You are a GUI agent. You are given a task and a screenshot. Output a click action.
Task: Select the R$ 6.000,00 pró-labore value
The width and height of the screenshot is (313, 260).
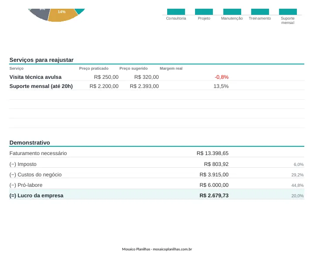(x=214, y=185)
